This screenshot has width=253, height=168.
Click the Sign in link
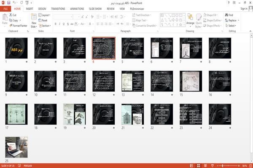(244, 9)
